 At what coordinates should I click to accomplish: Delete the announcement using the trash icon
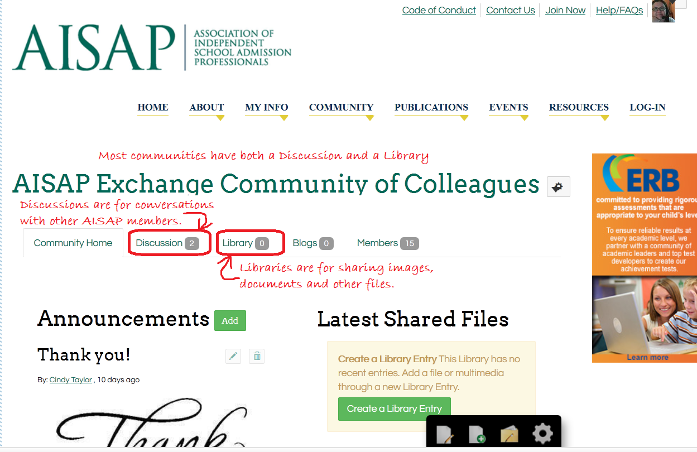pyautogui.click(x=256, y=356)
